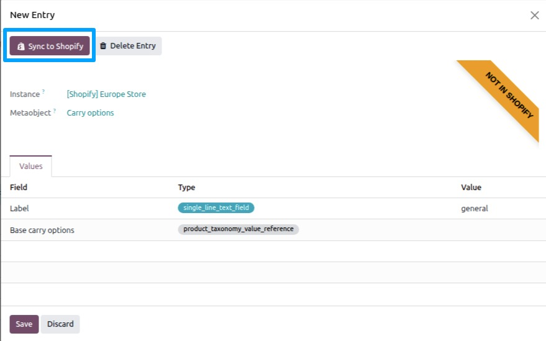
Task: Click the New Entry dialog title
Action: click(x=32, y=15)
